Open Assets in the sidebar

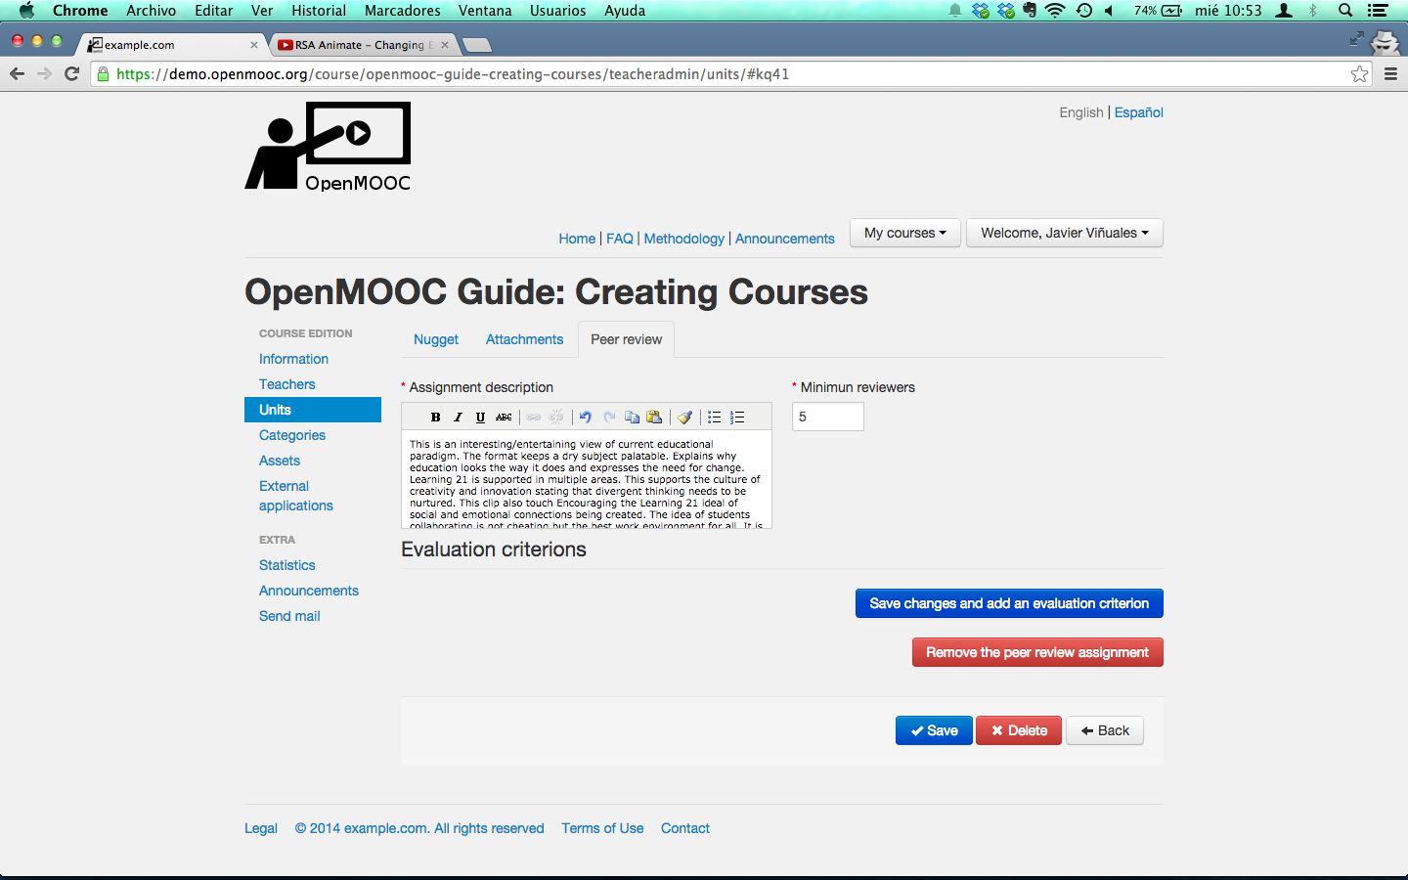280,461
